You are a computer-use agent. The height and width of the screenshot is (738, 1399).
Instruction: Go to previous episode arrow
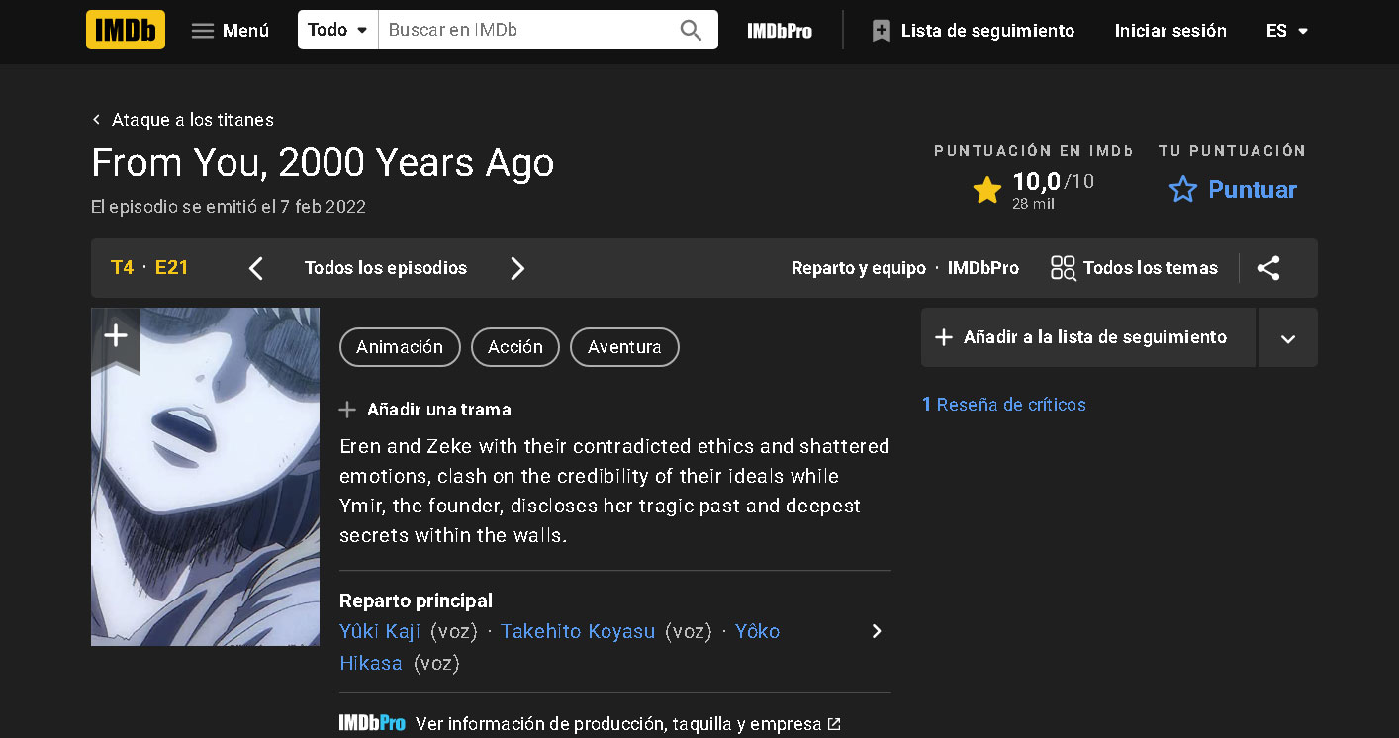[x=256, y=268]
